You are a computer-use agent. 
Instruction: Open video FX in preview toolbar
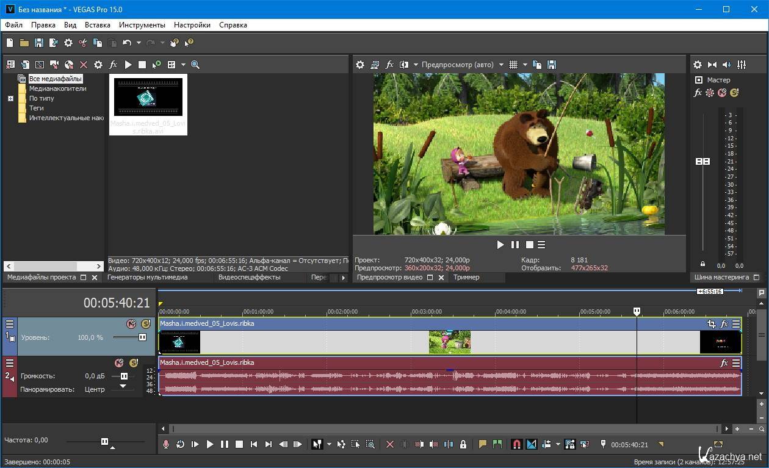(x=389, y=65)
